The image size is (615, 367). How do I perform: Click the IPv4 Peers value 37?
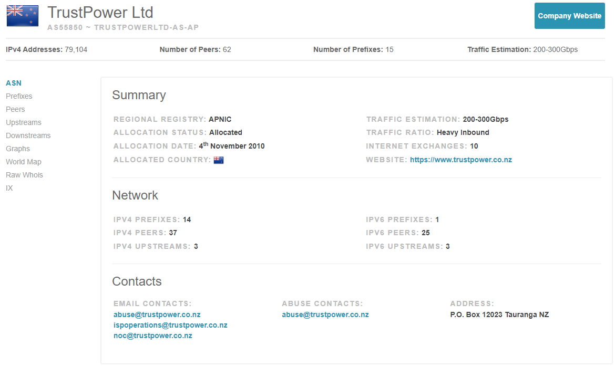pos(173,233)
